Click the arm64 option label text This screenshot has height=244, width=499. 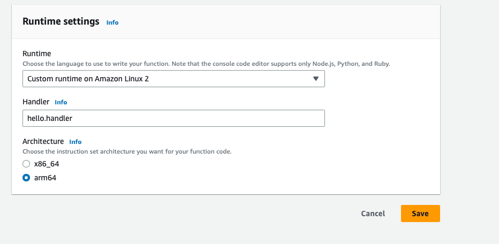click(45, 178)
